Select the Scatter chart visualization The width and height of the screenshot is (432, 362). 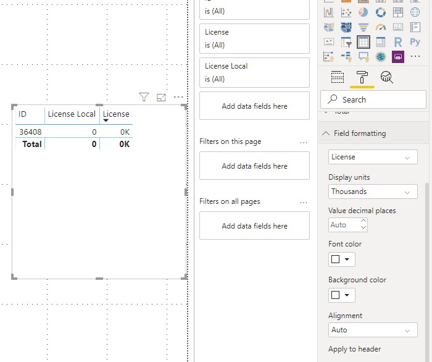346,12
